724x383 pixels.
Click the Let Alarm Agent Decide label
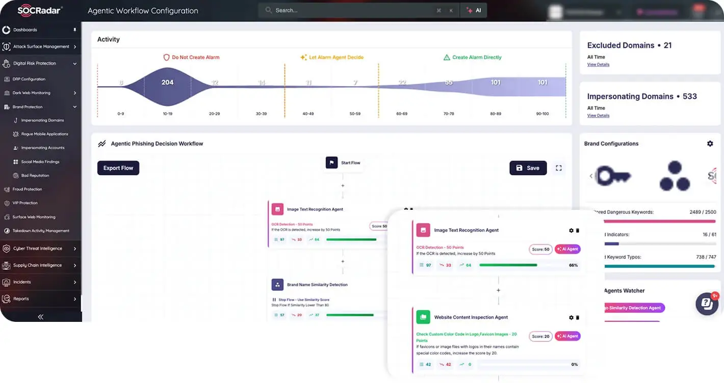(x=332, y=58)
